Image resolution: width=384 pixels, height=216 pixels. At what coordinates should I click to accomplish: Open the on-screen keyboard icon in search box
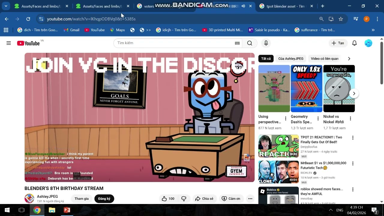(x=237, y=43)
